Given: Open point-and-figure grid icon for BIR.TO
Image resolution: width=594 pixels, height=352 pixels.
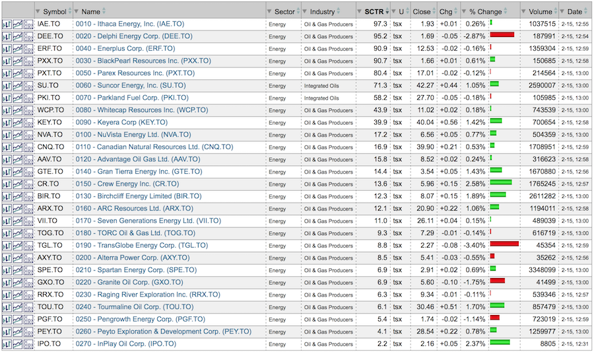Looking at the screenshot, I should (28, 197).
